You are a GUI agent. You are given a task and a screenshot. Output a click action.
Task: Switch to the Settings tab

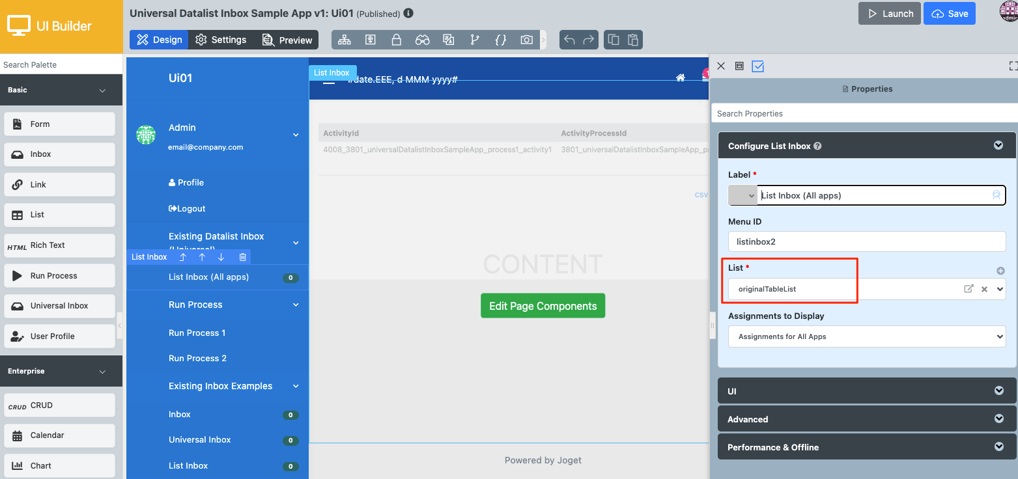pos(221,40)
